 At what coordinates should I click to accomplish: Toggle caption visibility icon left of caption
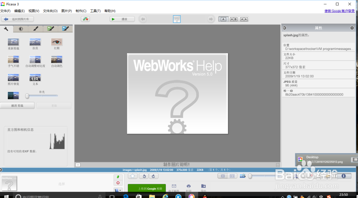[78, 165]
